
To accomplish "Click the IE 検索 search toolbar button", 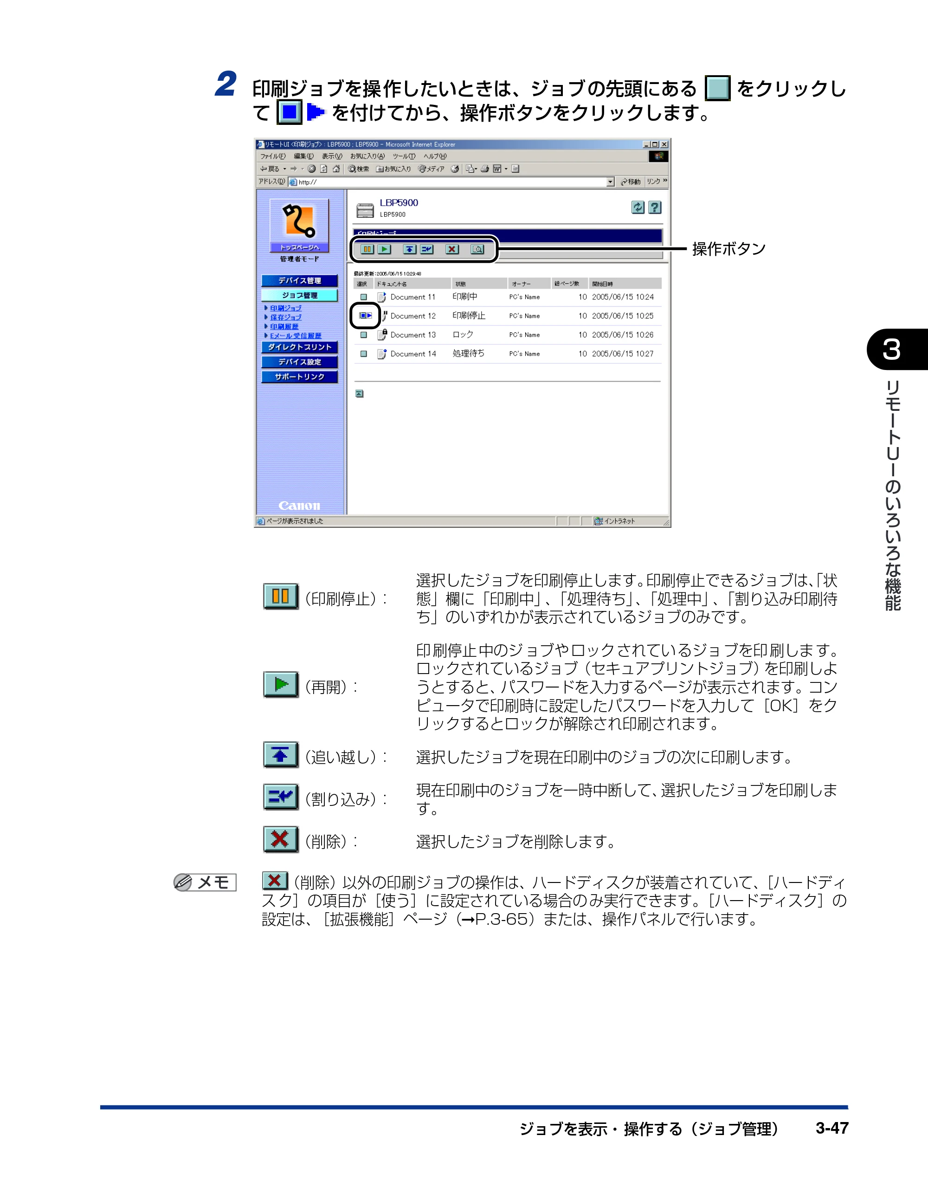I will 359,169.
